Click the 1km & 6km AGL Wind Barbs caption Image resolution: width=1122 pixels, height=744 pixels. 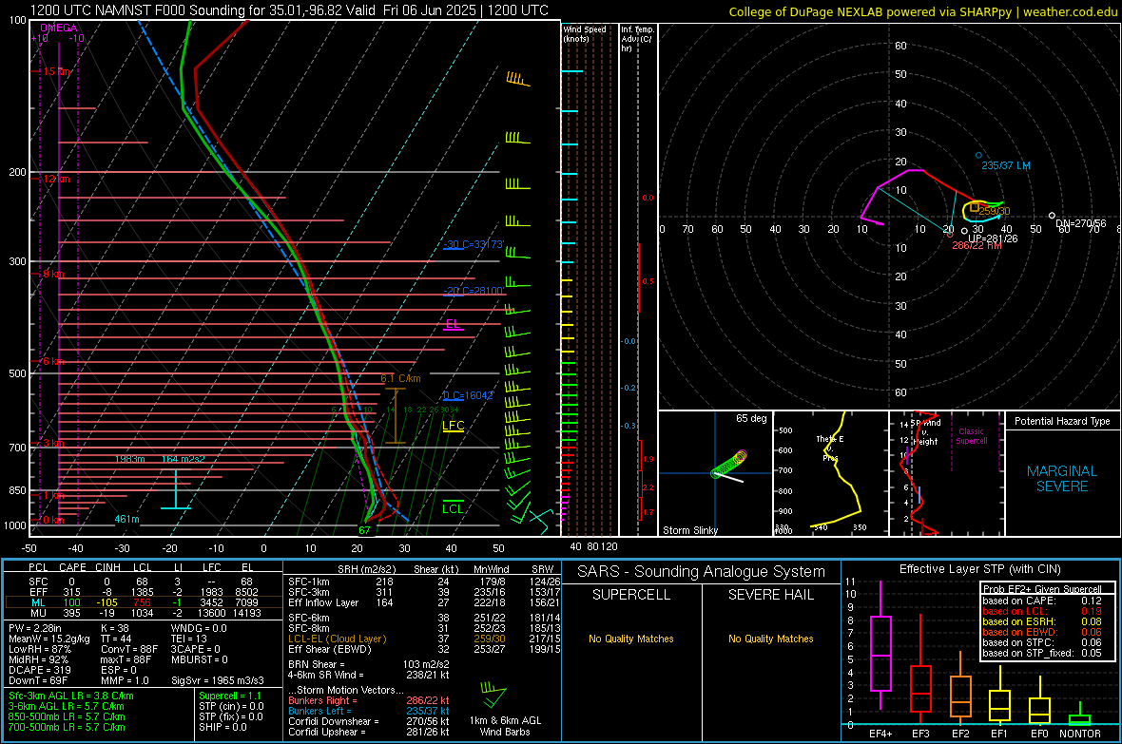505,726
